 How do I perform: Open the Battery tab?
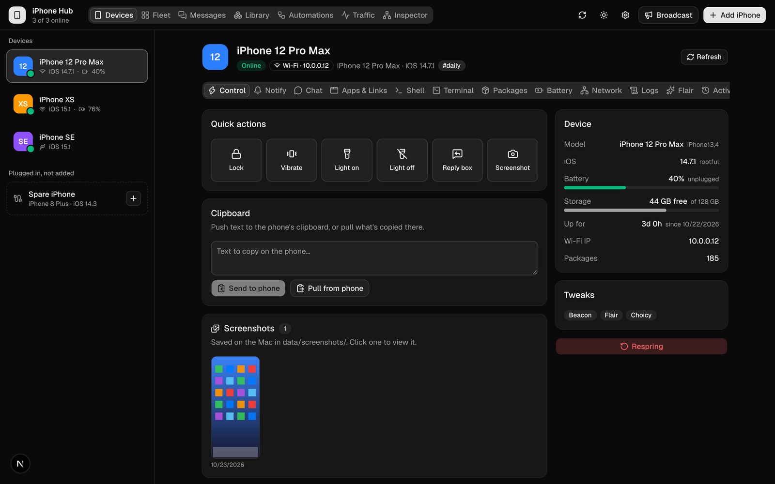click(x=554, y=91)
